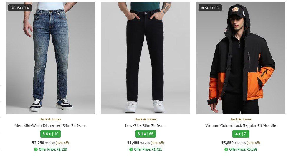The height and width of the screenshot is (157, 291).
Task: Click the 3.1 star rating badge
Action: coord(145,134)
